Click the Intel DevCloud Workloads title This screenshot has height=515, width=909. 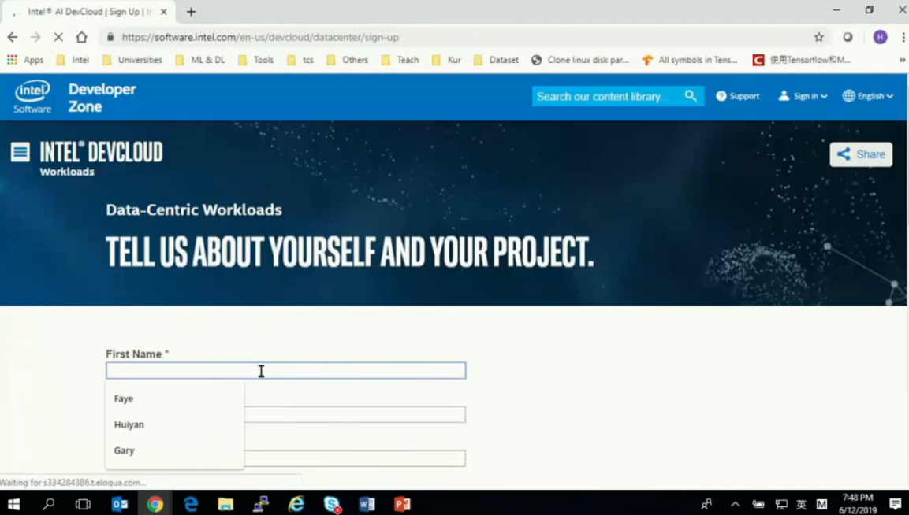[101, 158]
